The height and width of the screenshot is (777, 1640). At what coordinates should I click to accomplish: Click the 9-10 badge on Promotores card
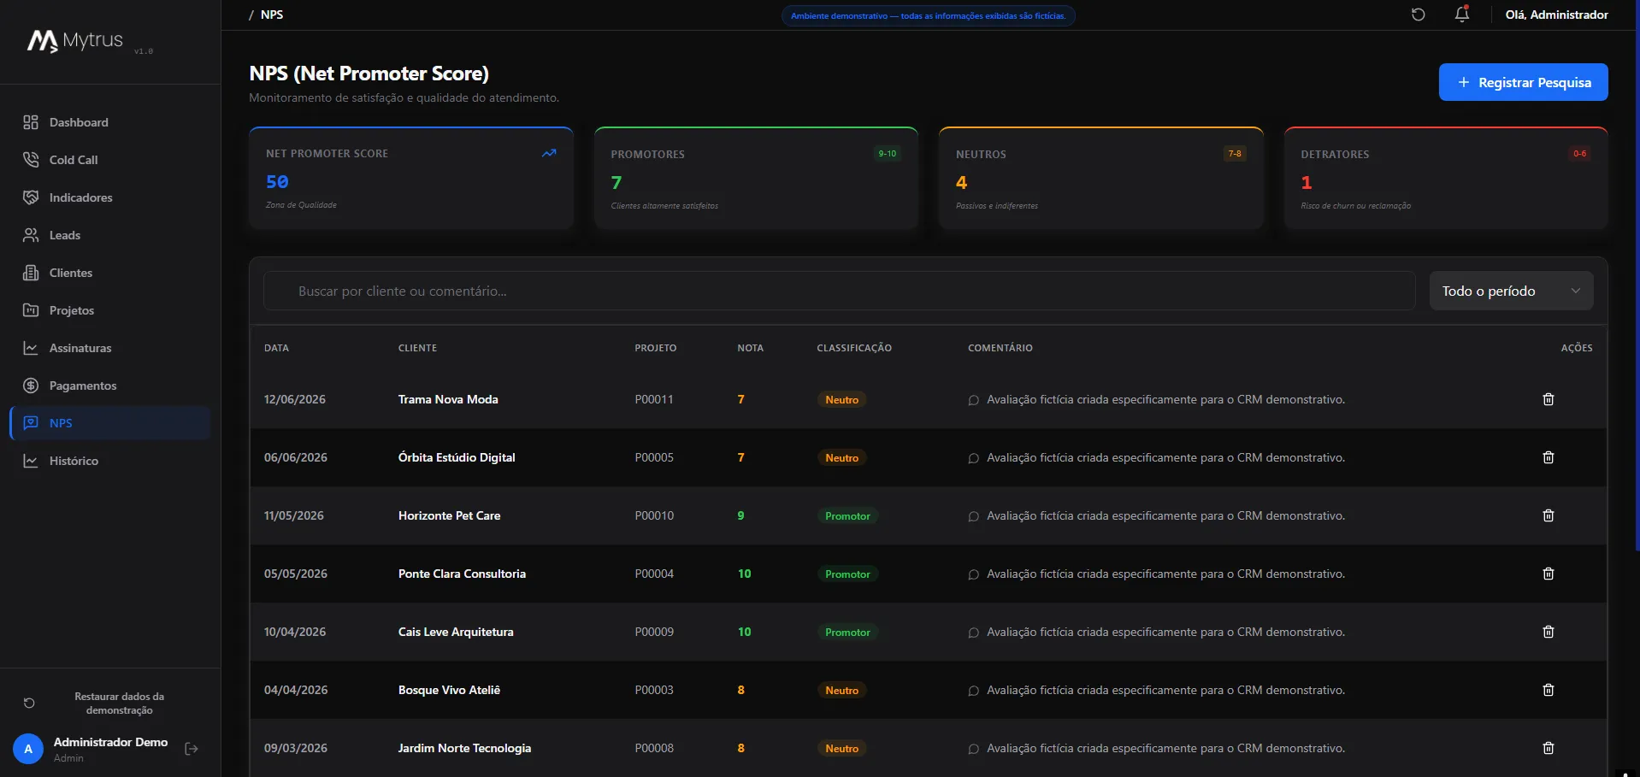887,154
